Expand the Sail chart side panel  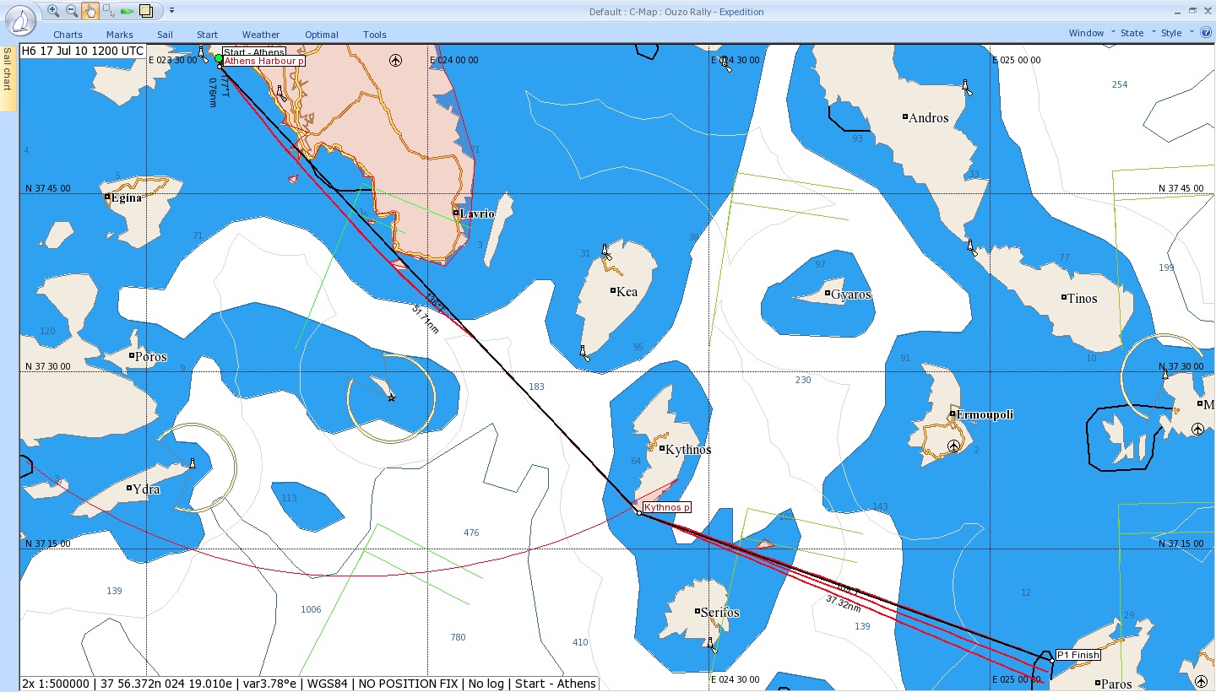(8, 78)
